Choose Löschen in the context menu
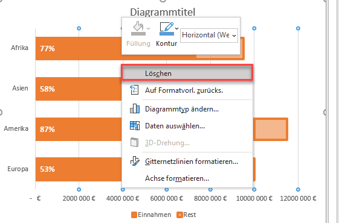Image resolution: width=339 pixels, height=223 pixels. 187,74
